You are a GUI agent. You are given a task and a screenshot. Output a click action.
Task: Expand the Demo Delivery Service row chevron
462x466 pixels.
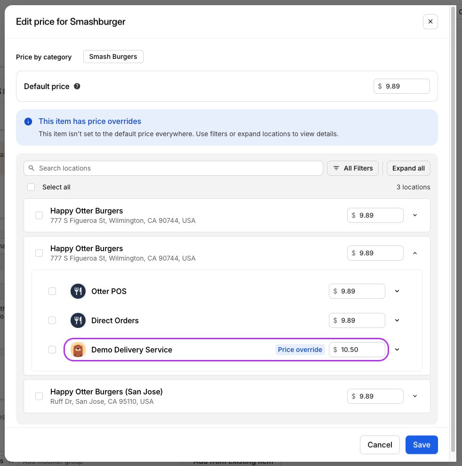(397, 350)
